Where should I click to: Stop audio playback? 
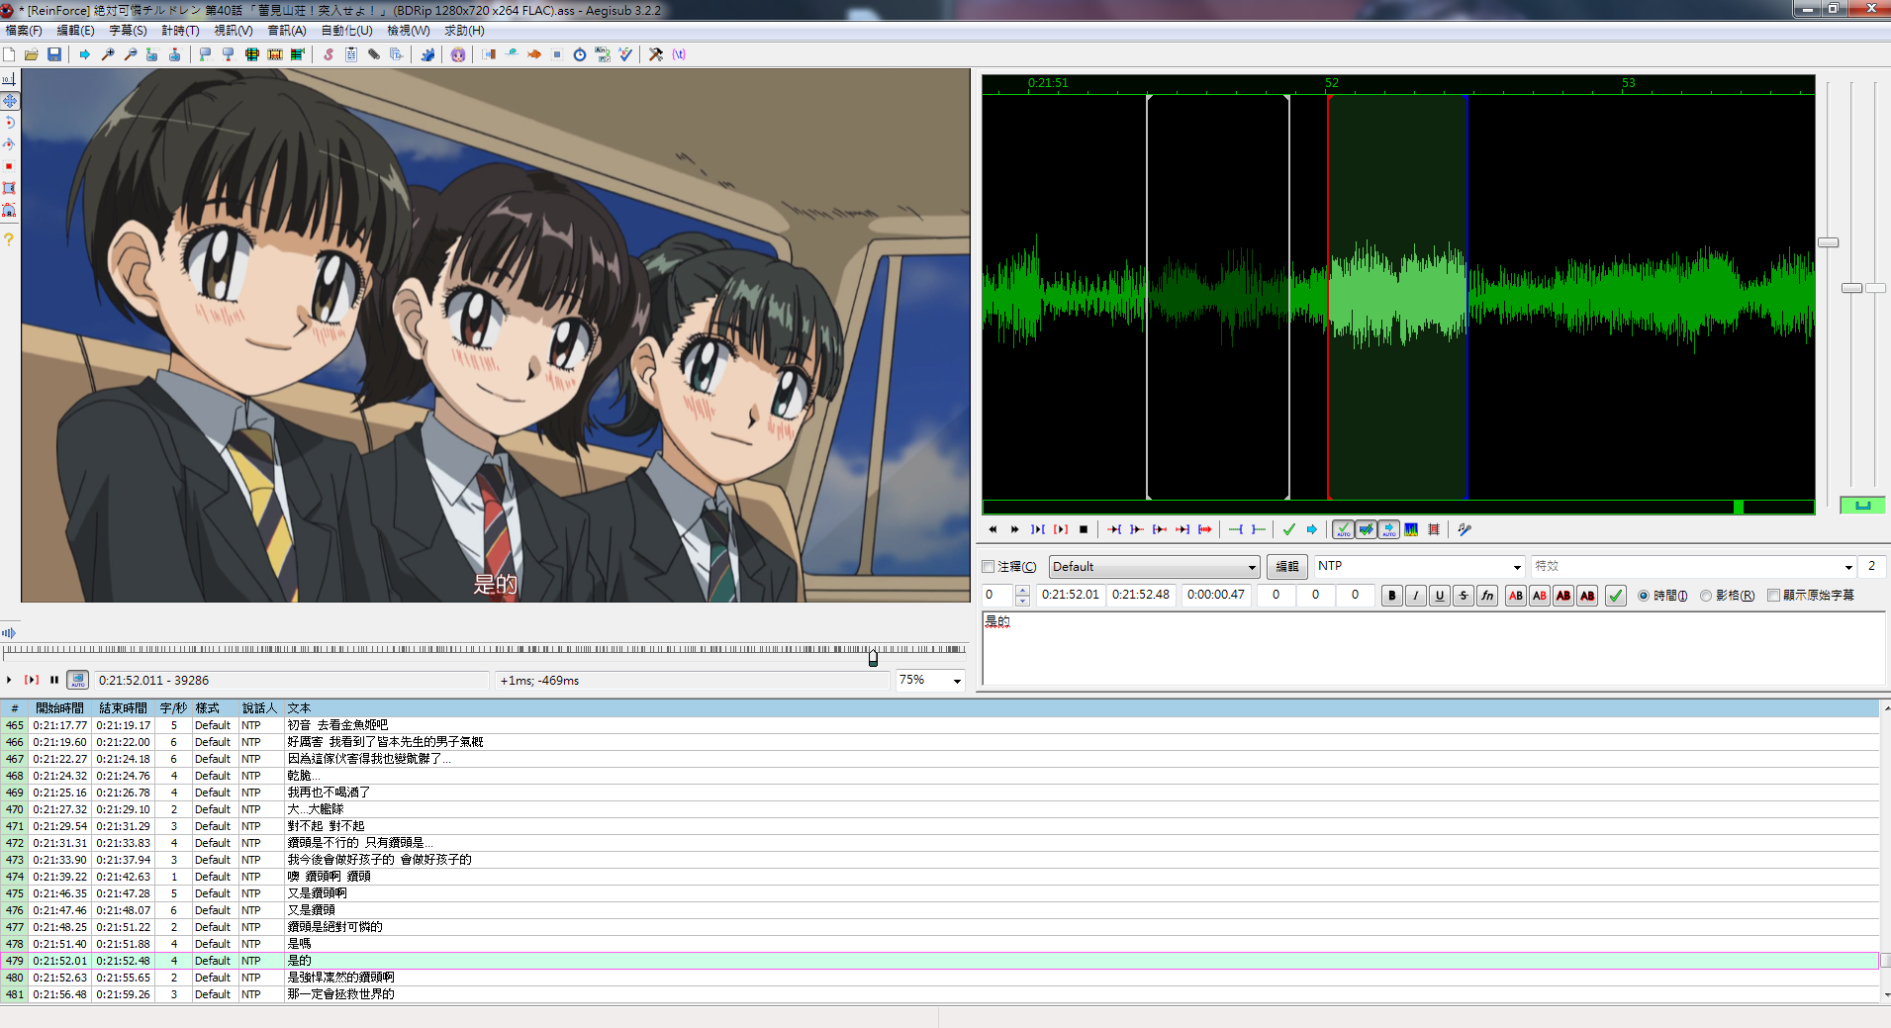1084,529
